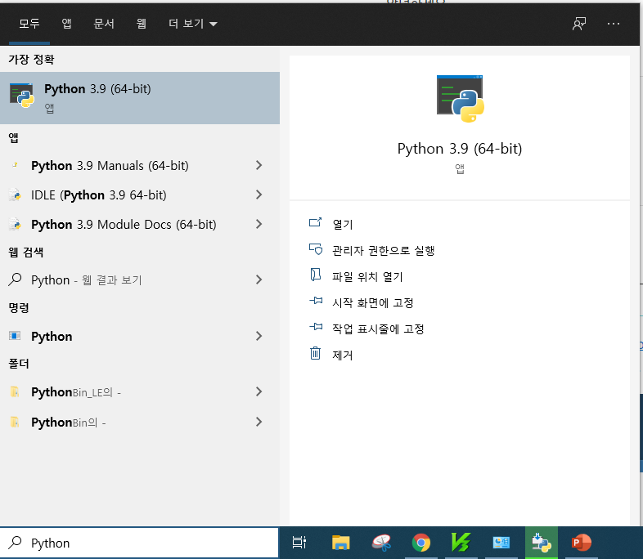Expand arrow for PythonBin folder

click(x=259, y=423)
